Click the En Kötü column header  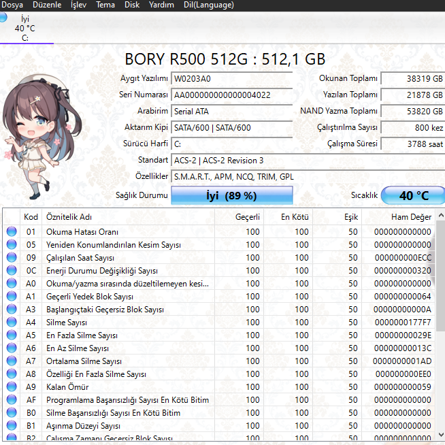(x=289, y=217)
